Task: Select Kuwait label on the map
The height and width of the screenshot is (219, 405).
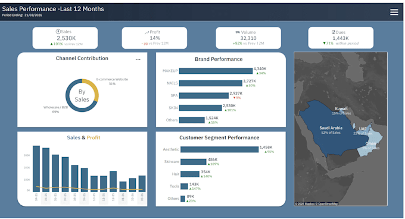Action: click(341, 108)
